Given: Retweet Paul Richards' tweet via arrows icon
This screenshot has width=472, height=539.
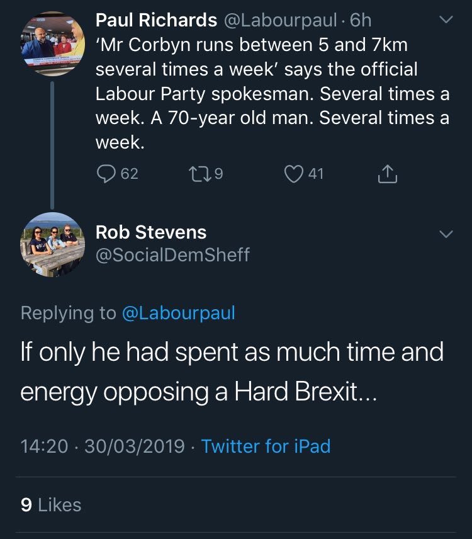Looking at the screenshot, I should pos(198,173).
